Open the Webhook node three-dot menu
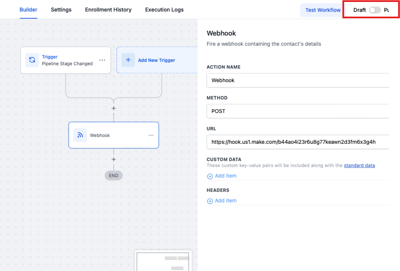This screenshot has height=271, width=400. (151, 135)
